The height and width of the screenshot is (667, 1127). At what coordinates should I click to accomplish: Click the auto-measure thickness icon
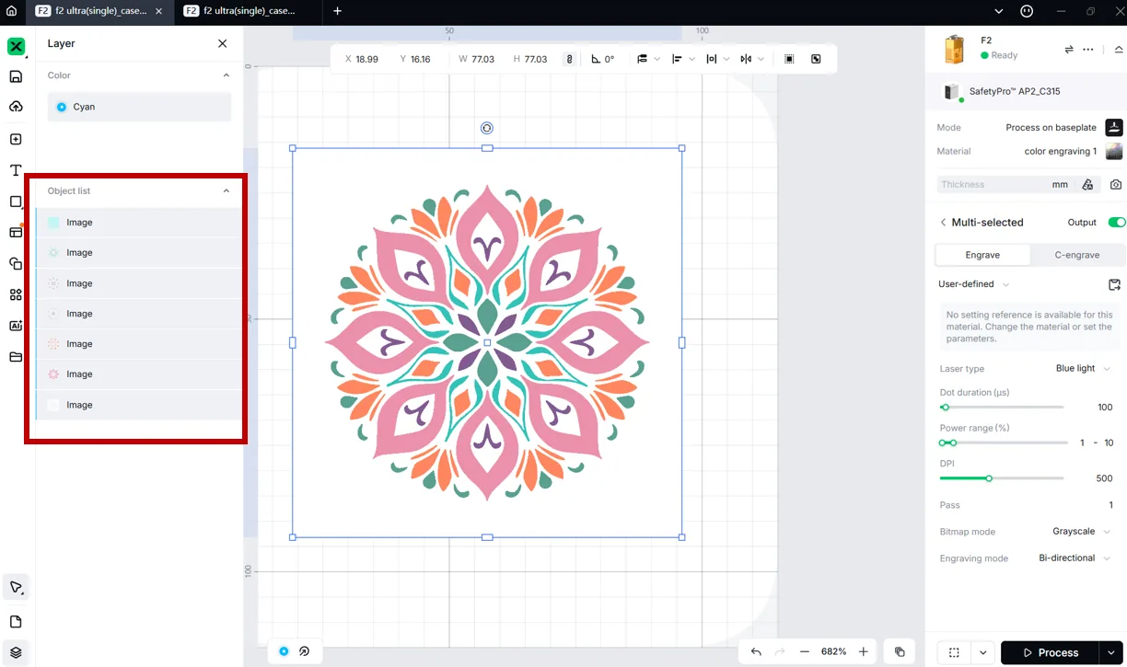1087,184
